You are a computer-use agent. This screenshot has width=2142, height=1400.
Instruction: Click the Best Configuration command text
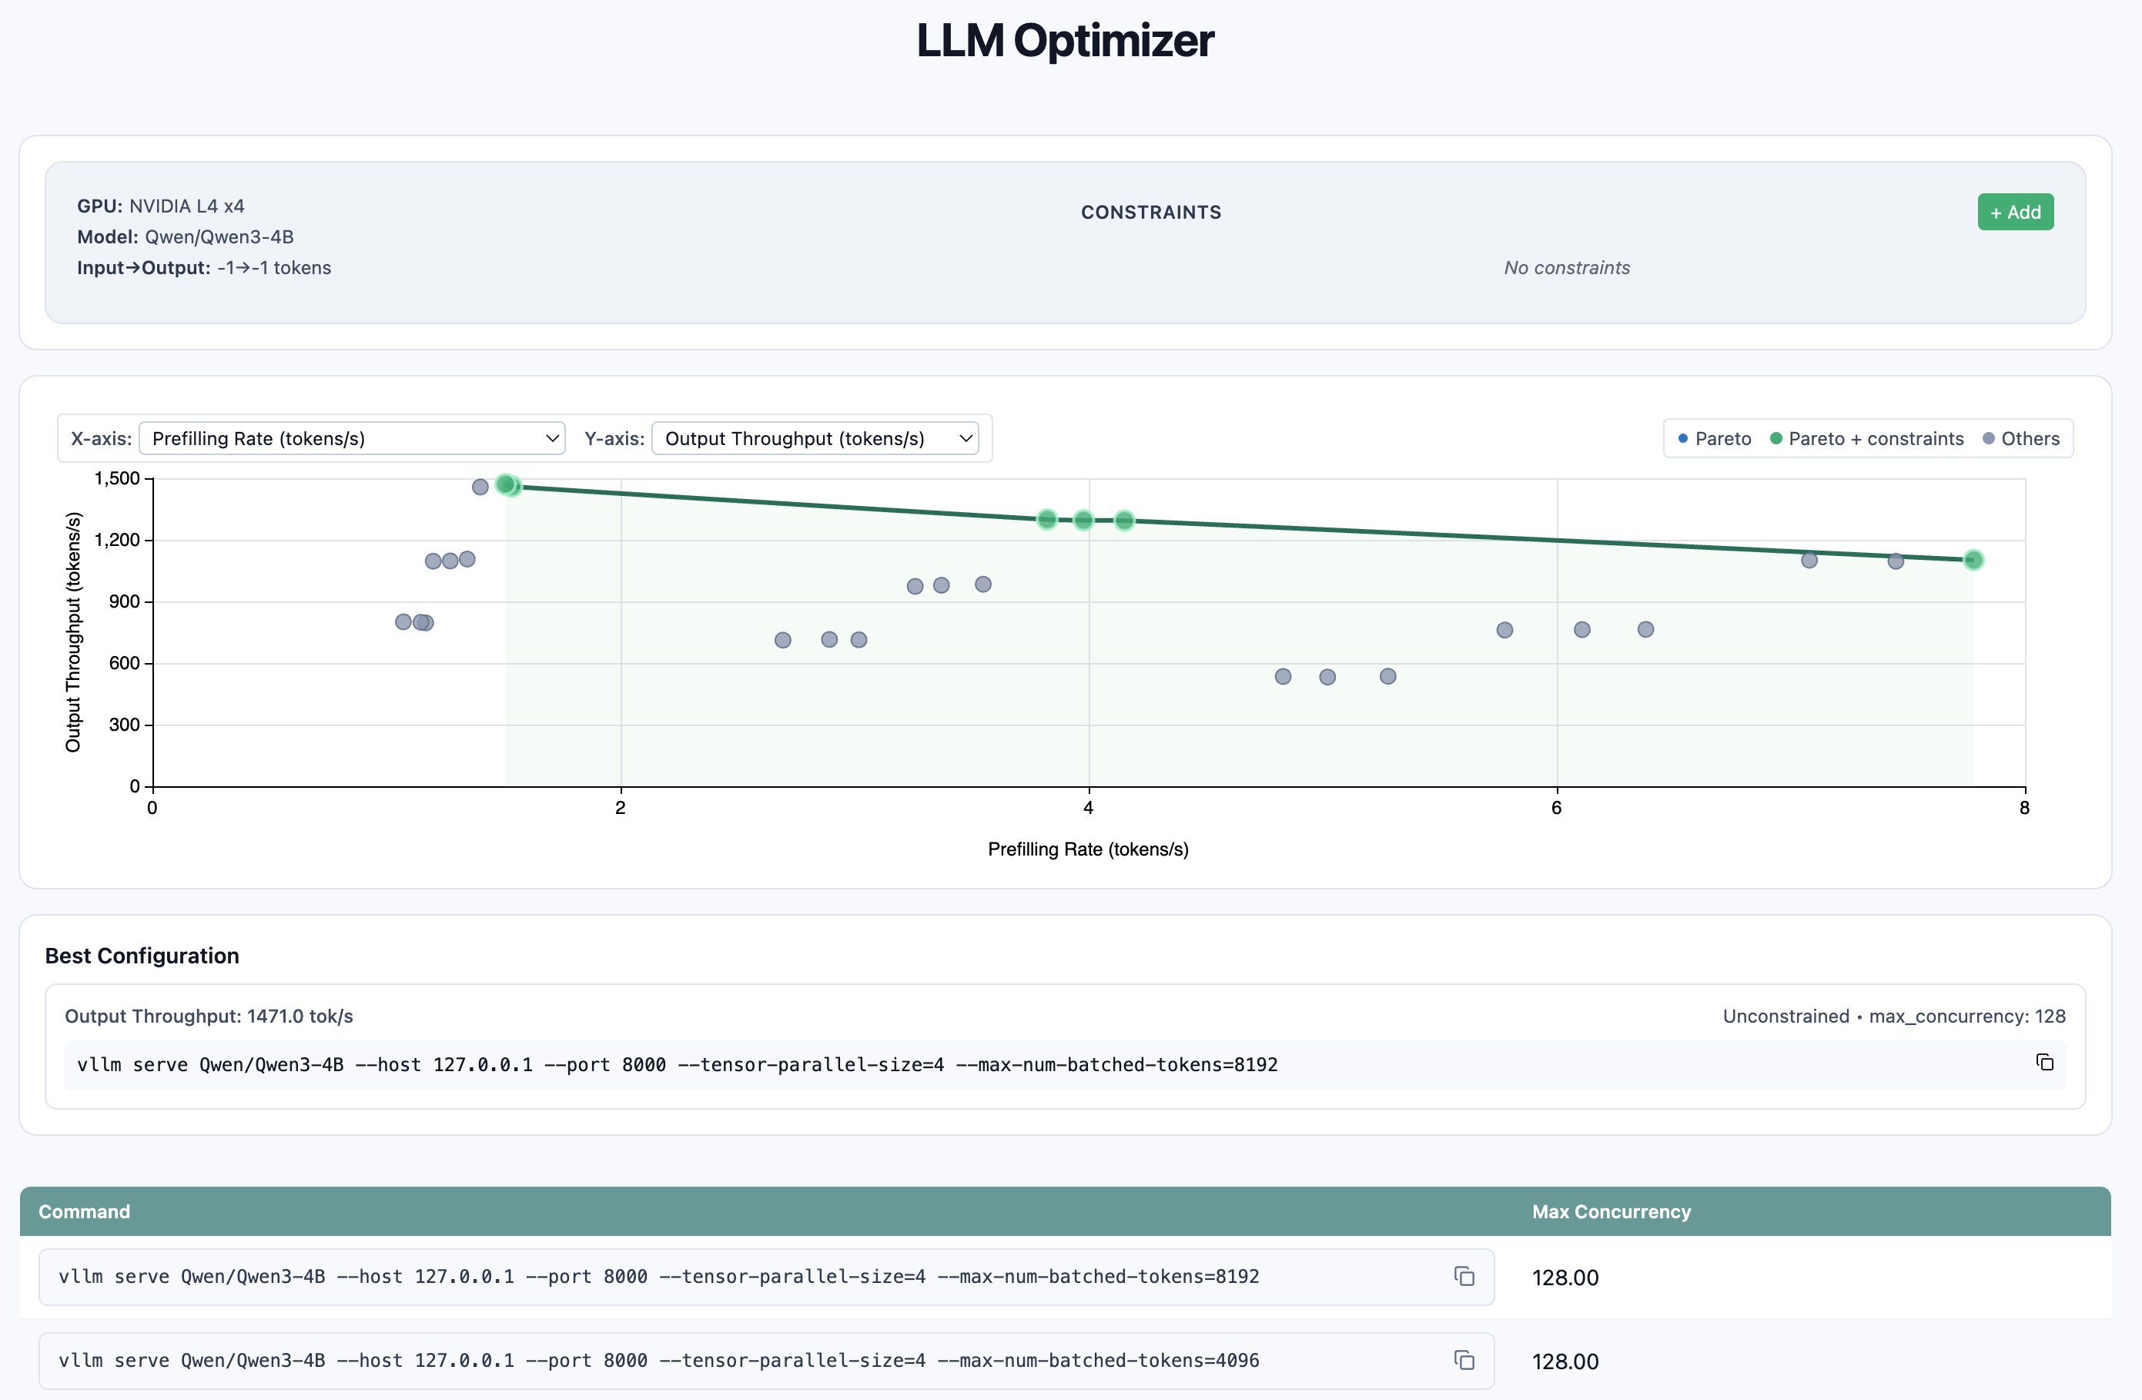pyautogui.click(x=677, y=1064)
